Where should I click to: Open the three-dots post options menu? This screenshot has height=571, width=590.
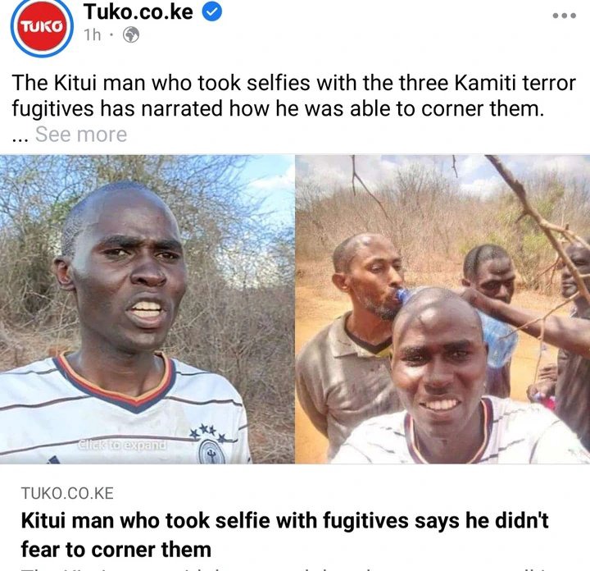[565, 16]
